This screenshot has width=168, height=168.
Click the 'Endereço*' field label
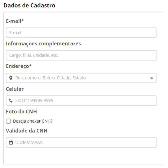click(x=19, y=66)
